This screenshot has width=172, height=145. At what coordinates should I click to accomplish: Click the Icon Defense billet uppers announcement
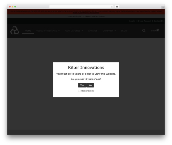pyautogui.click(x=86, y=16)
